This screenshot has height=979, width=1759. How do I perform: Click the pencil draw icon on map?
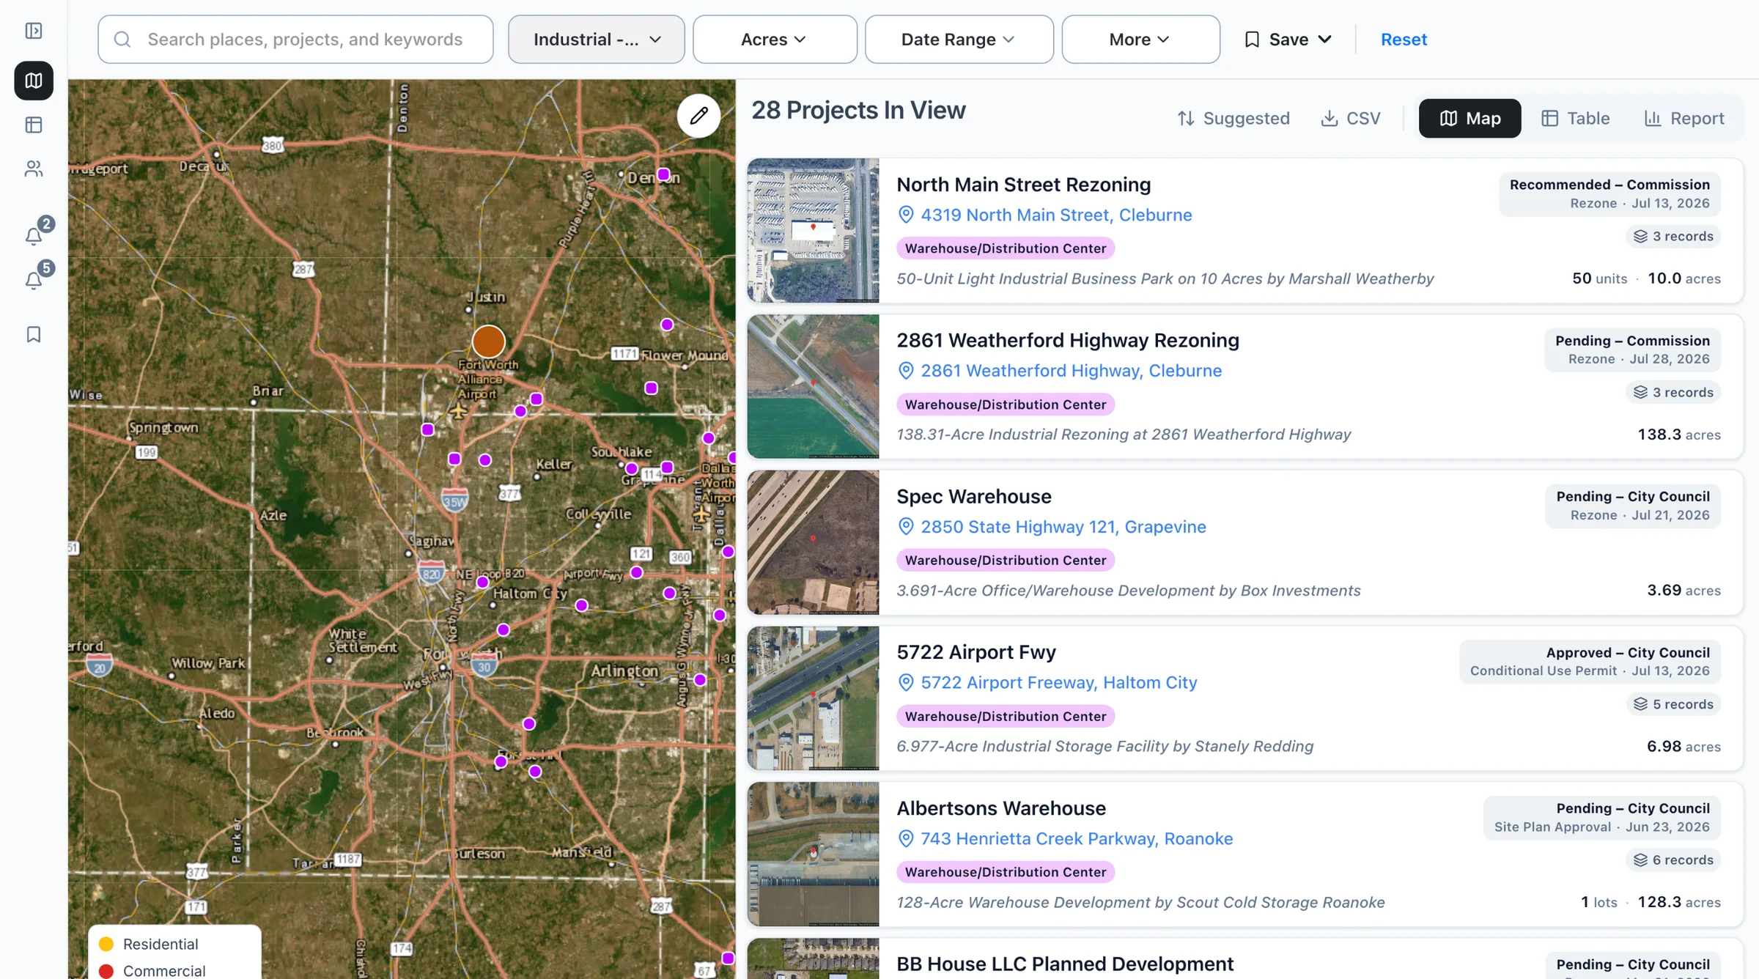(x=698, y=116)
